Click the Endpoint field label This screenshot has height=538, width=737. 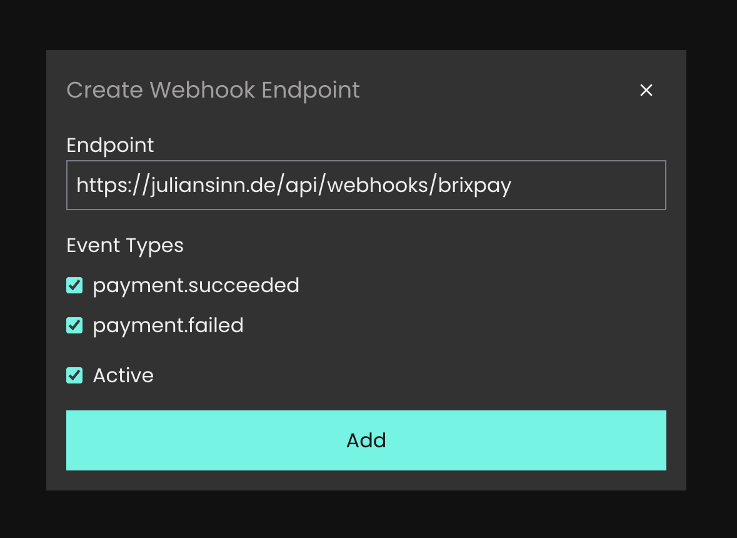point(110,145)
